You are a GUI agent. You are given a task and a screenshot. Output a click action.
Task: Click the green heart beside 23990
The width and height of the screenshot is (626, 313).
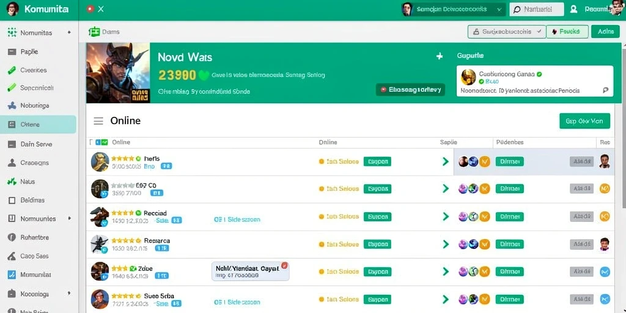pos(204,75)
